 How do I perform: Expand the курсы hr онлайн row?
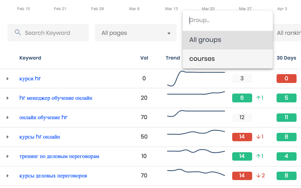pos(8,137)
